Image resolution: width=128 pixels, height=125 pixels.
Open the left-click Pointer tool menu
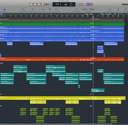52,14
